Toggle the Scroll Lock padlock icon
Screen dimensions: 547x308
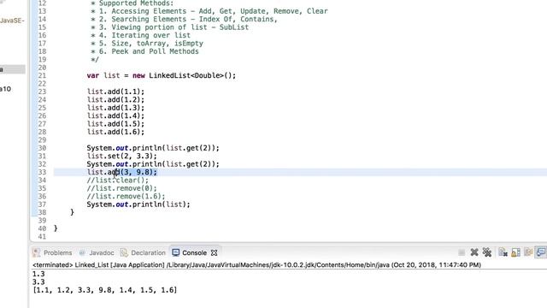point(515,252)
